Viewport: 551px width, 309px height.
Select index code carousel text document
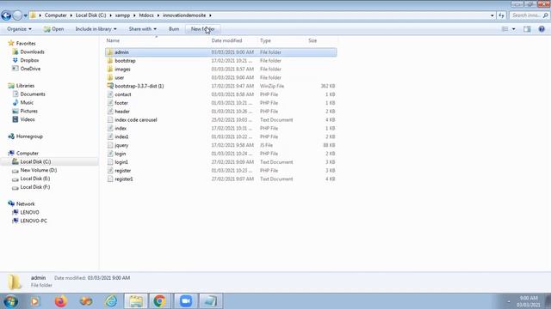pyautogui.click(x=220, y=120)
